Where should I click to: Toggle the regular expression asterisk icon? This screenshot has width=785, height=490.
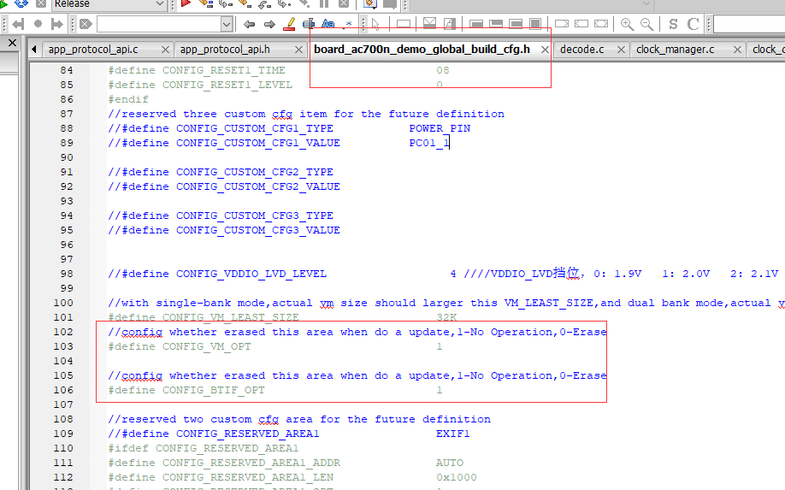point(348,24)
